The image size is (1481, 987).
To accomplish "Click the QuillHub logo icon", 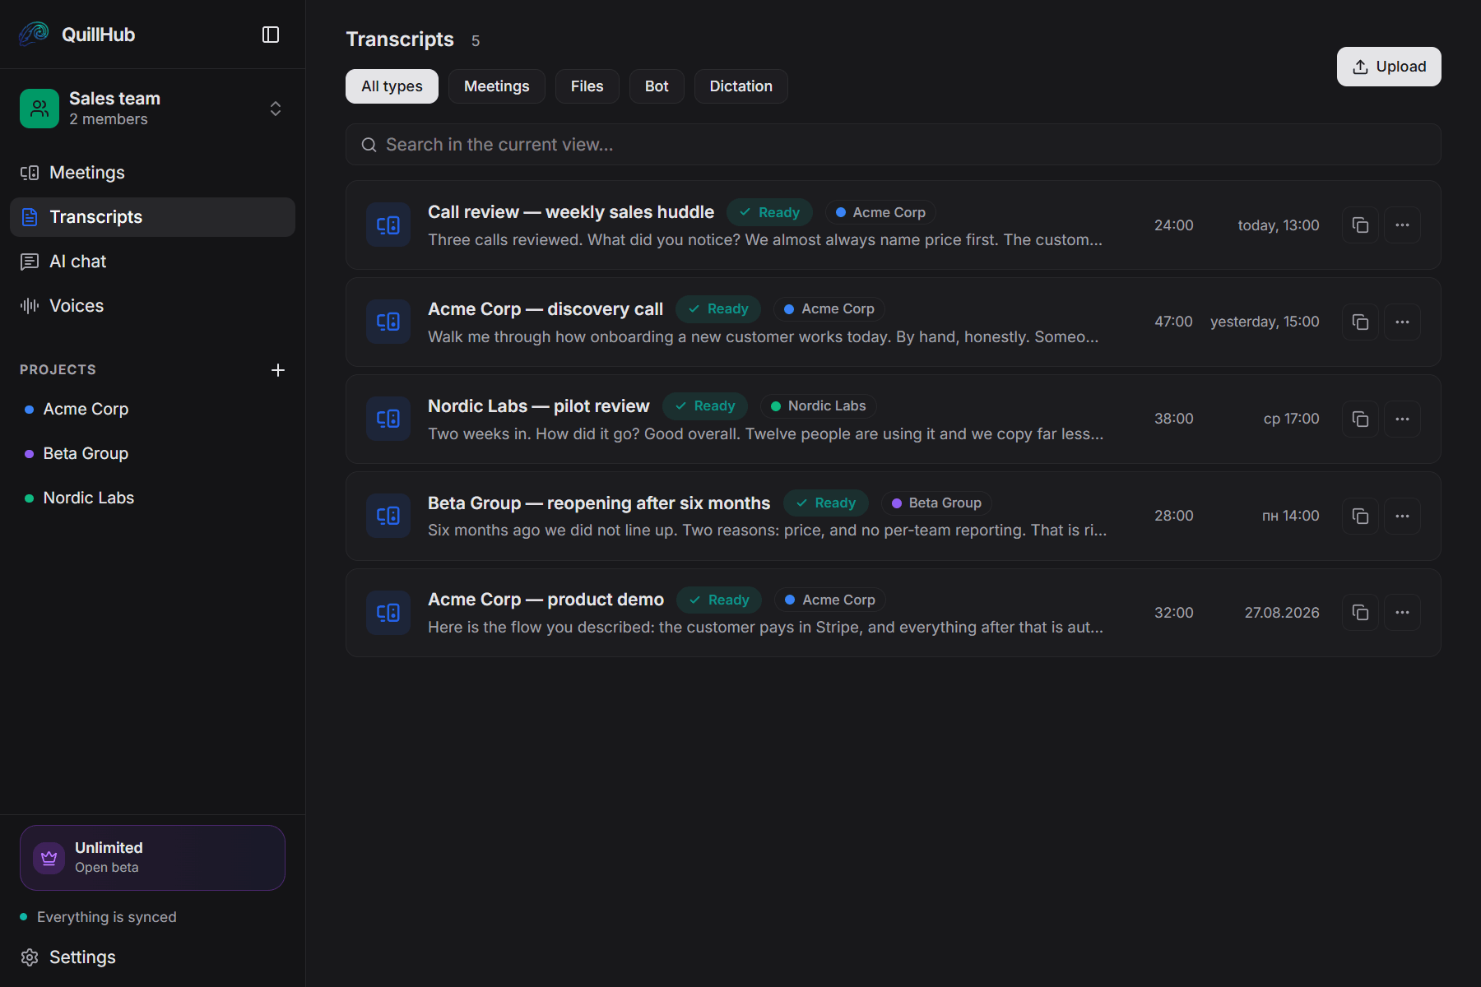I will coord(34,34).
